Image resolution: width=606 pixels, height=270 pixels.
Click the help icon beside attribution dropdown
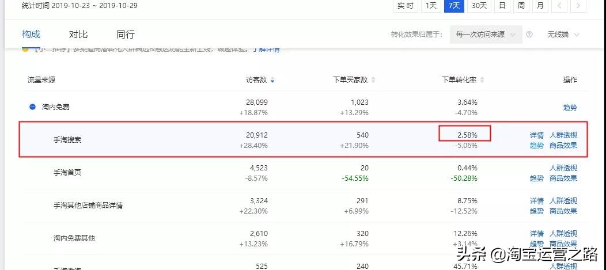[529, 35]
